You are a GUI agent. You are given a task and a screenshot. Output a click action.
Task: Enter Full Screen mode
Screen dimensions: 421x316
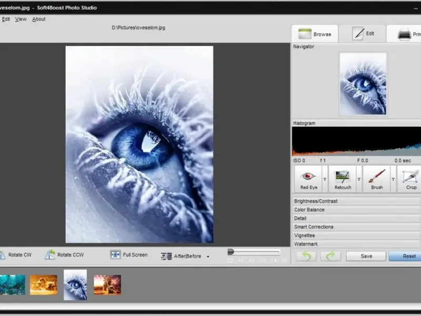coord(129,255)
